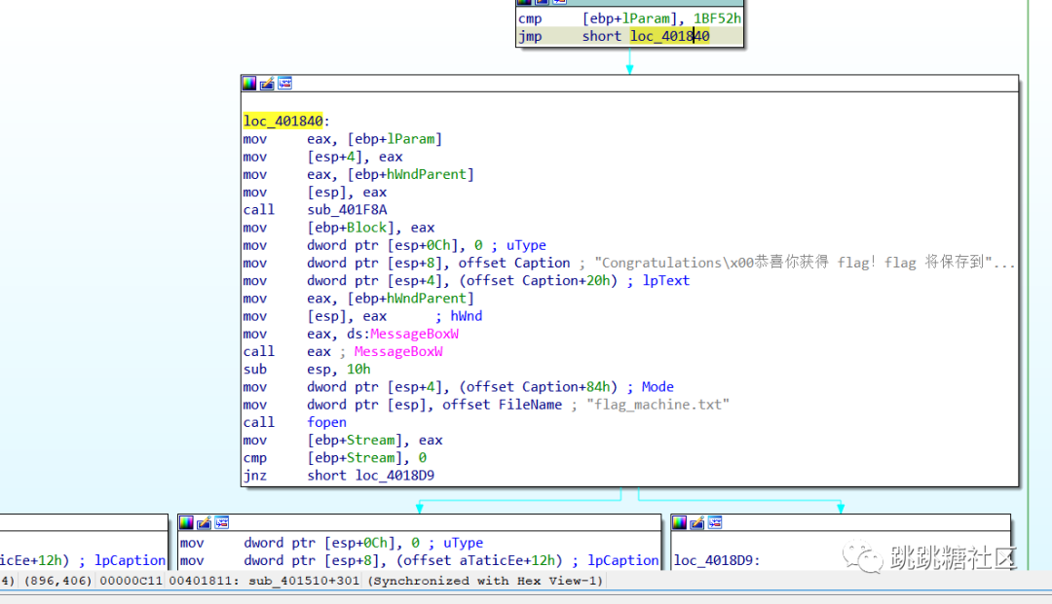Click the 'mov [esp+4], eax' line
Image resolution: width=1052 pixels, height=604 pixels.
pyautogui.click(x=322, y=157)
